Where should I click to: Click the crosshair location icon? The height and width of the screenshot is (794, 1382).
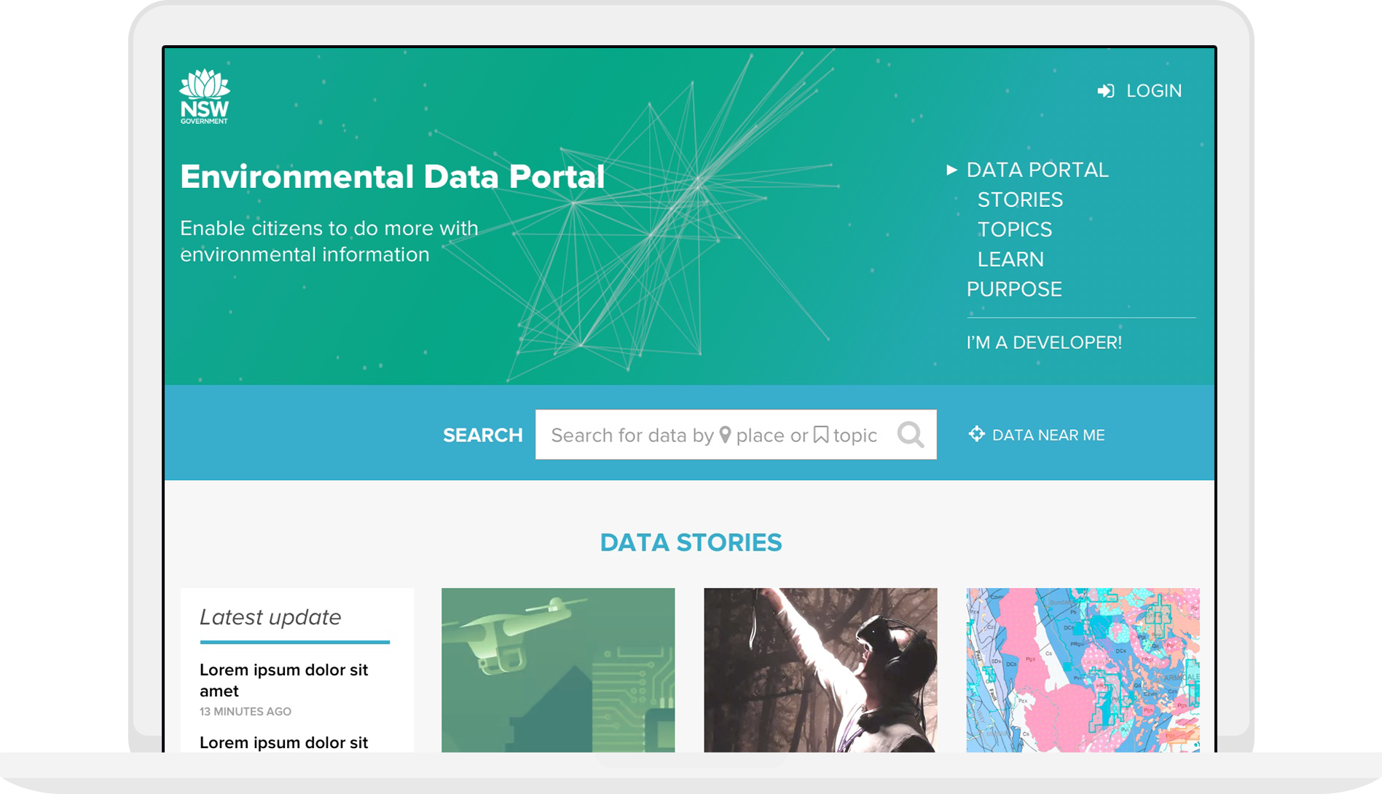coord(976,434)
